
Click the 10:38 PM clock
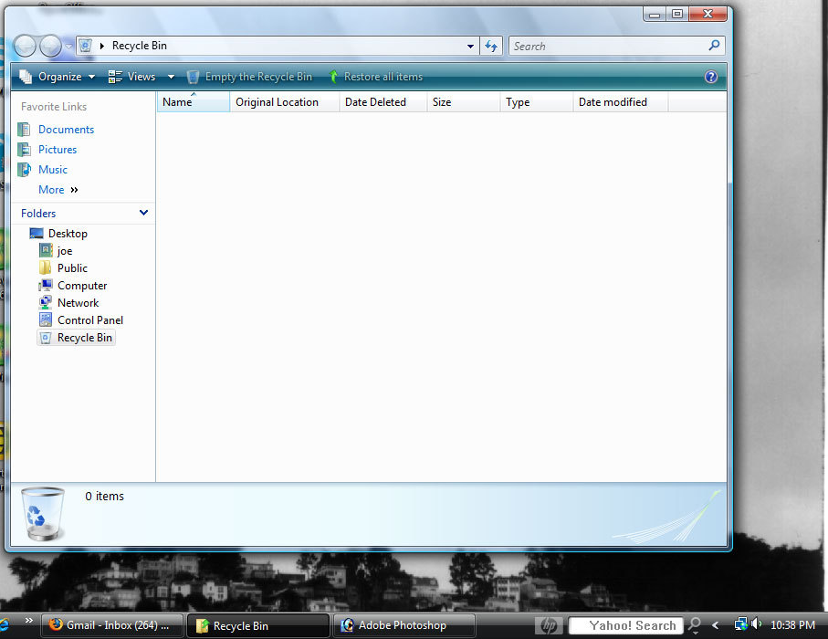tap(792, 625)
